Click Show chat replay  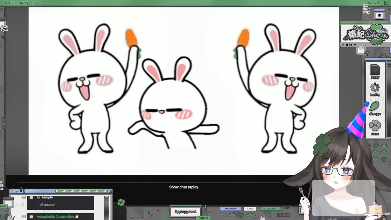tap(184, 187)
